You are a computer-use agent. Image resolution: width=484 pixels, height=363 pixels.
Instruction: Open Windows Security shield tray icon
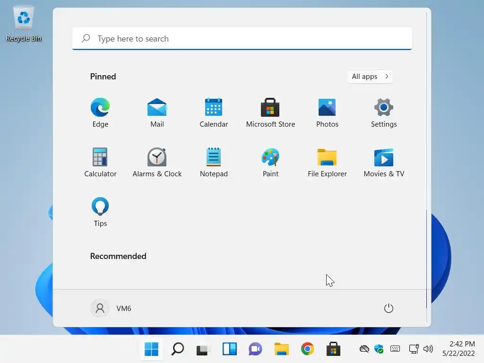click(x=379, y=349)
